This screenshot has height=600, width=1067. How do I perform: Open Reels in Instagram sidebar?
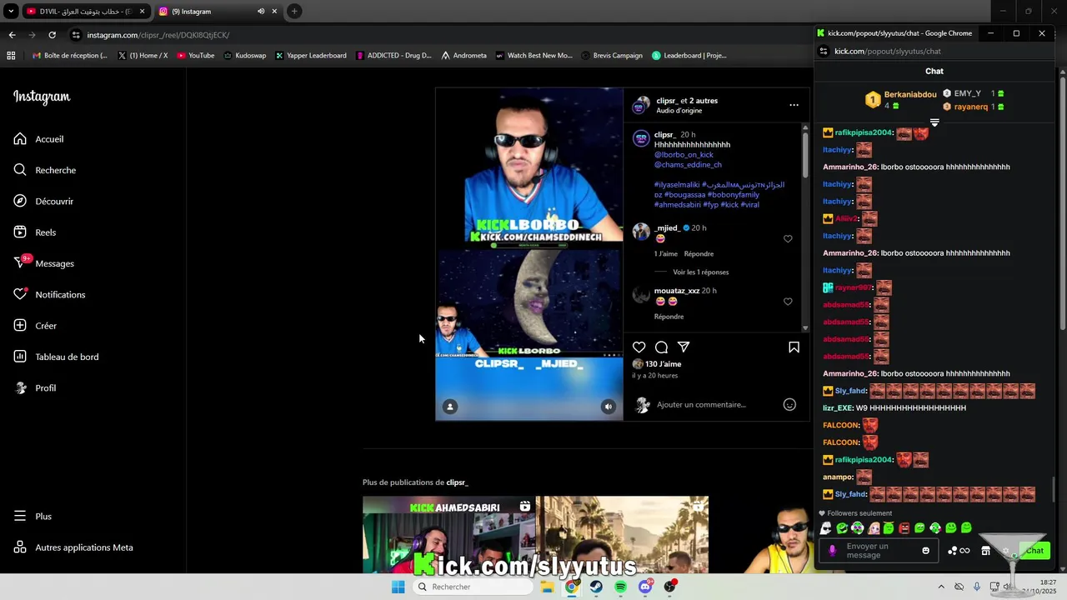pos(35,232)
